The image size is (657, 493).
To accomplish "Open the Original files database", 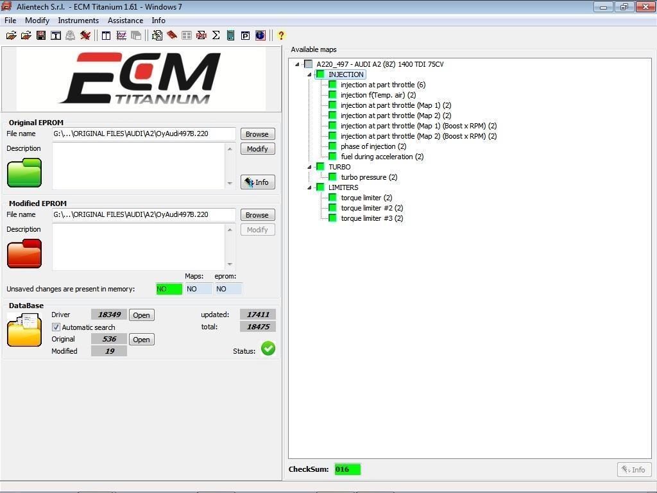I will 142,340.
